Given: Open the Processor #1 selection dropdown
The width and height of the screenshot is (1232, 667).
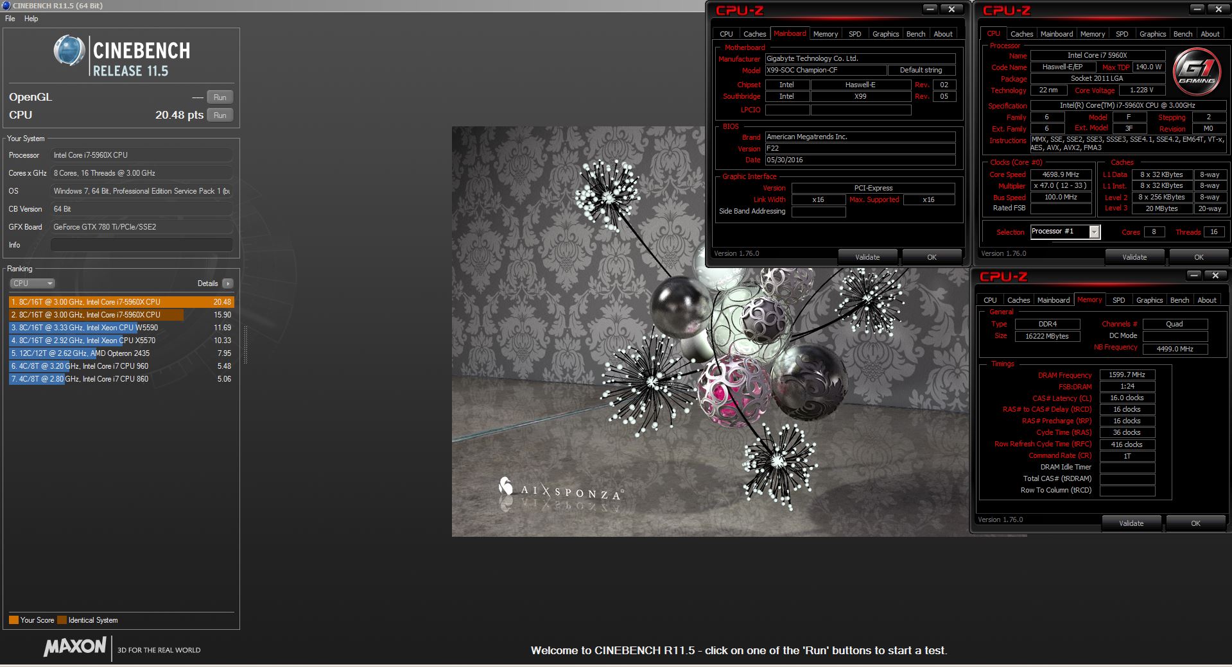Looking at the screenshot, I should (x=1065, y=232).
